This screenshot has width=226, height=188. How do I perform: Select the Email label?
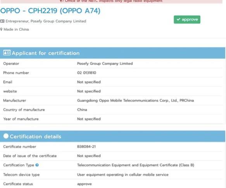(x=8, y=82)
